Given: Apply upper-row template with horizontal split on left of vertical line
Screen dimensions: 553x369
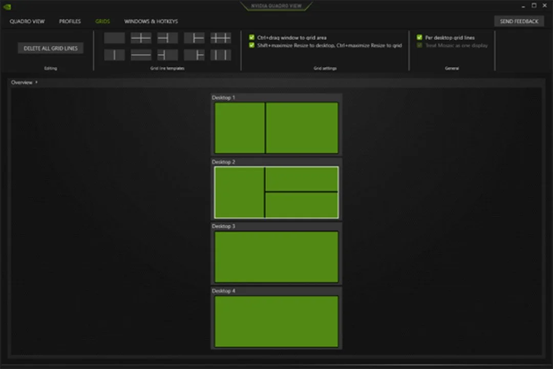Looking at the screenshot, I should tap(167, 38).
